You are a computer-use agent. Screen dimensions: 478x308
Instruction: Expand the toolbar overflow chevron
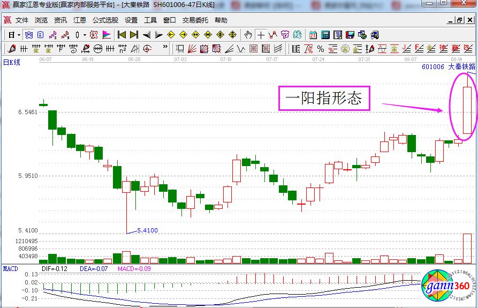(x=165, y=49)
